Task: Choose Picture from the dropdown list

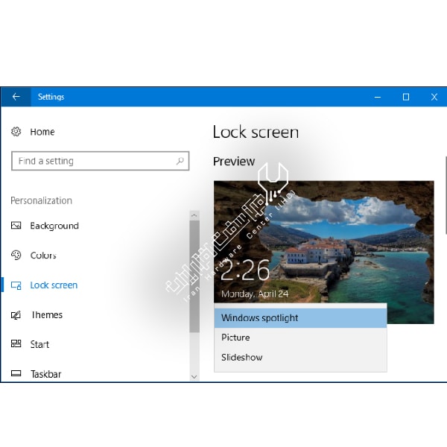Action: coord(300,337)
